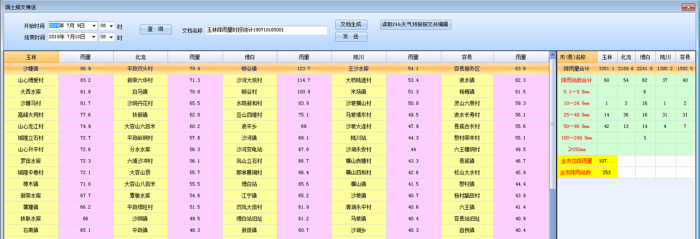
Task: Click 读取24h天气预报报文并编辑 button
Action: pos(416,25)
